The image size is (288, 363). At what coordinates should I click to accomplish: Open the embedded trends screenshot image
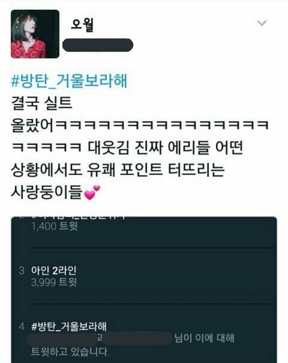pos(144,290)
